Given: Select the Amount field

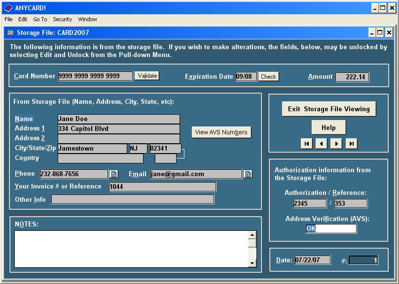Looking at the screenshot, I should pos(352,77).
